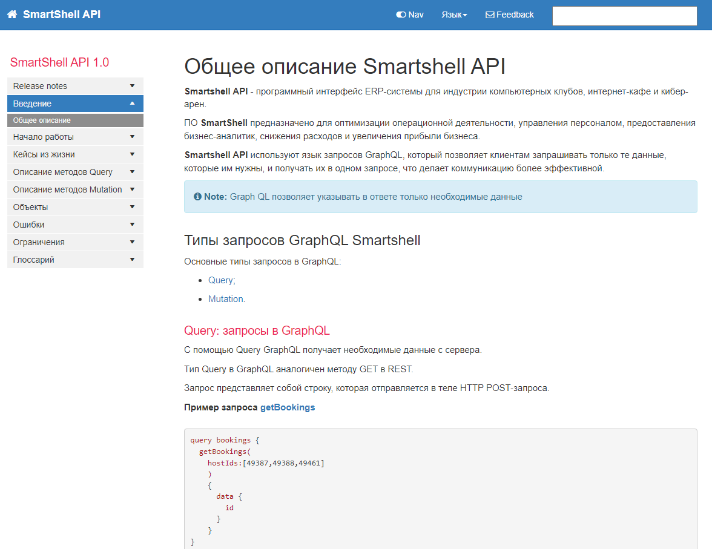Expand the Кейсы из жизни arrow
Viewport: 712px width, 549px height.
132,154
